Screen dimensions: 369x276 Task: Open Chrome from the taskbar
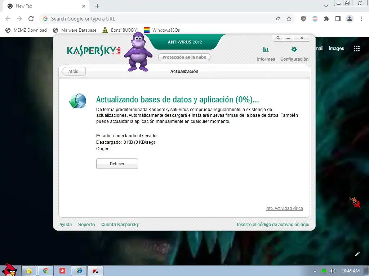[x=46, y=271]
